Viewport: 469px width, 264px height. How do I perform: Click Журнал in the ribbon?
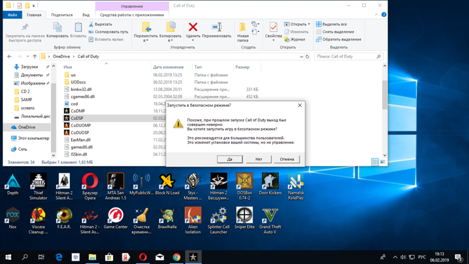click(295, 39)
